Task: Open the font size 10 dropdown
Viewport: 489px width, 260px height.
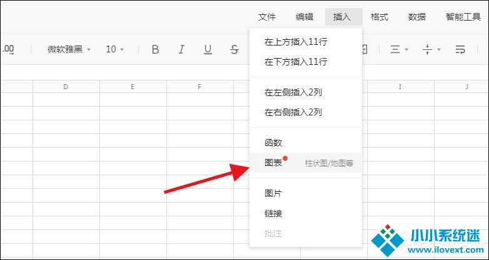Action: point(115,49)
